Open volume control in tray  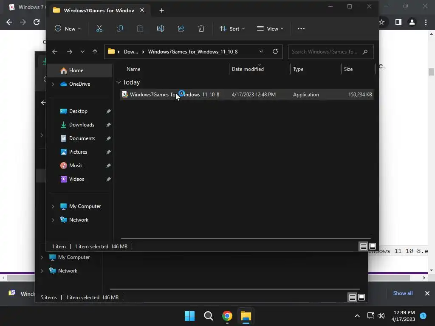point(381,316)
